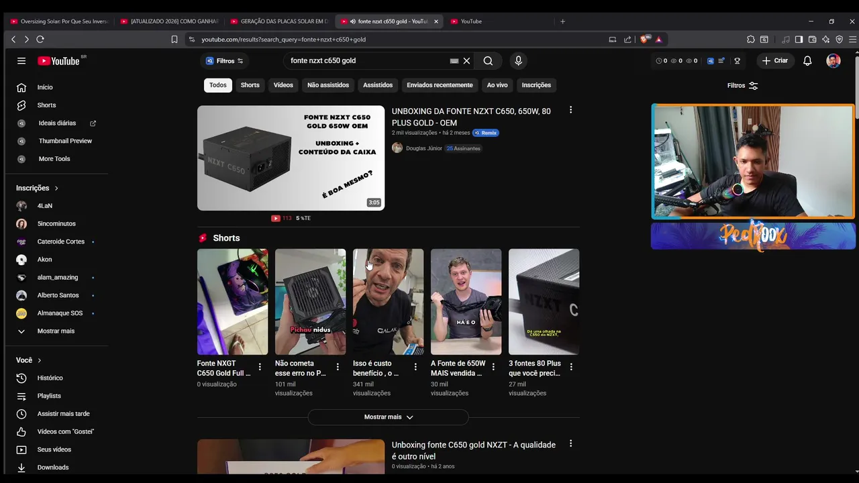Open the YouTube hamburger guide menu

[21, 60]
